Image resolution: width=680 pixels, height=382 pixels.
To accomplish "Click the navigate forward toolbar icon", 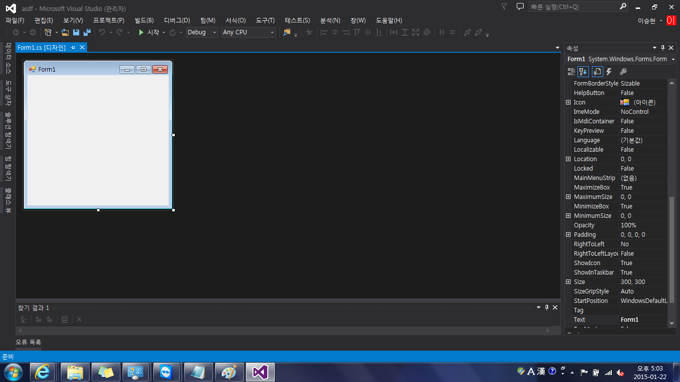I will 33,32.
